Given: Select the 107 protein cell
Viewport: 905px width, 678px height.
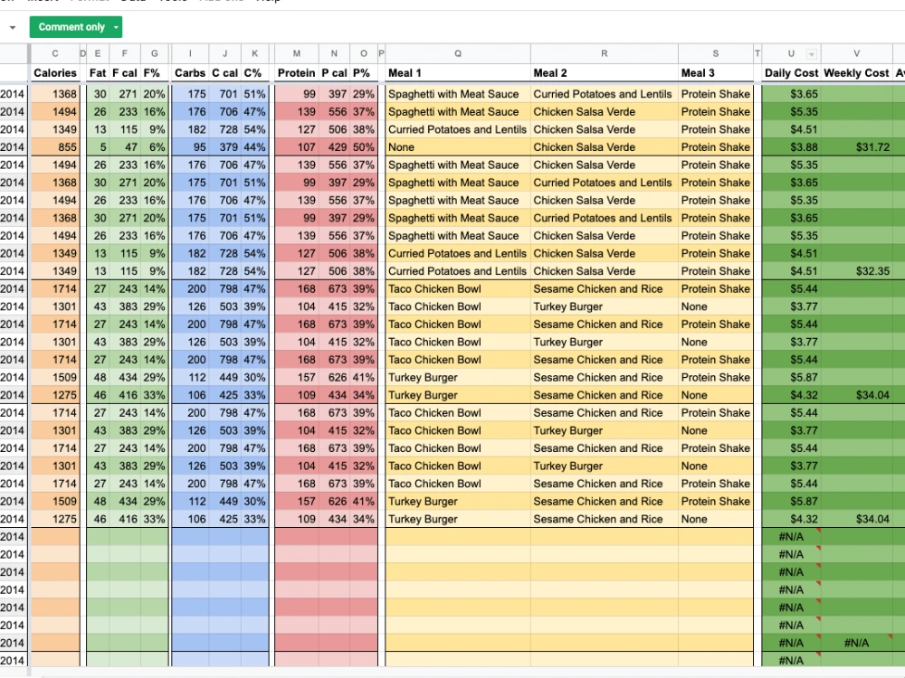Looking at the screenshot, I should [x=296, y=147].
